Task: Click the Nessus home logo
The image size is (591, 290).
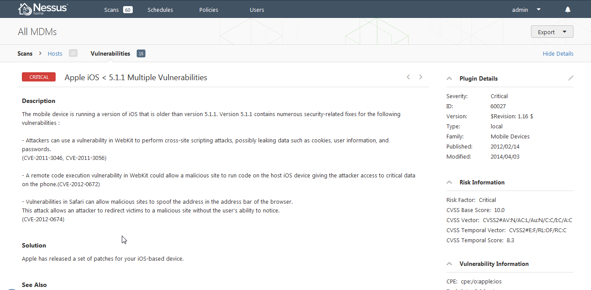Action: click(43, 9)
